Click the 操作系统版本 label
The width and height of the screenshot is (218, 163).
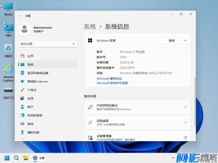(x=105, y=68)
